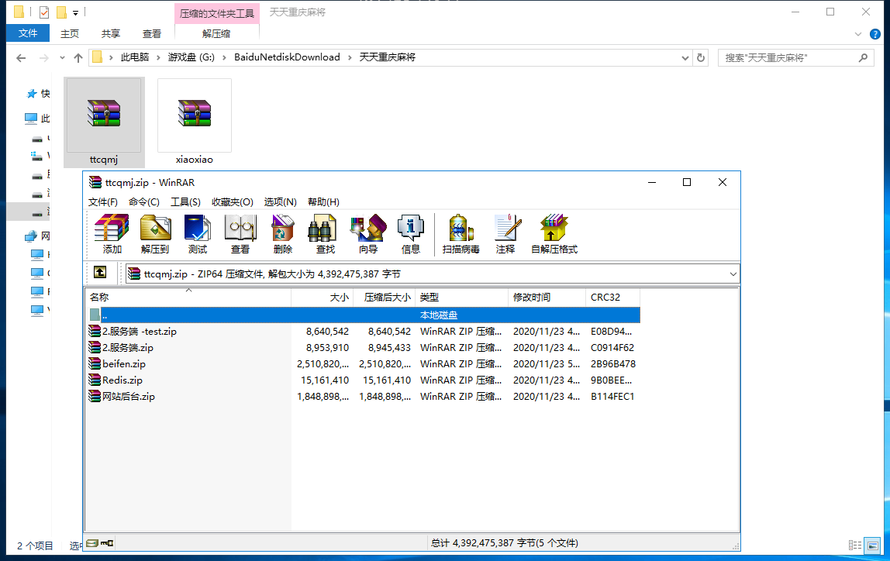The image size is (890, 561).
Task: Expand breadcrumb chevron after 此电脑
Action: pos(158,57)
